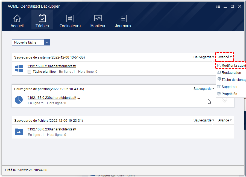Click the trash icon next to Supprimer
The height and width of the screenshot is (177, 246).
tap(219, 87)
